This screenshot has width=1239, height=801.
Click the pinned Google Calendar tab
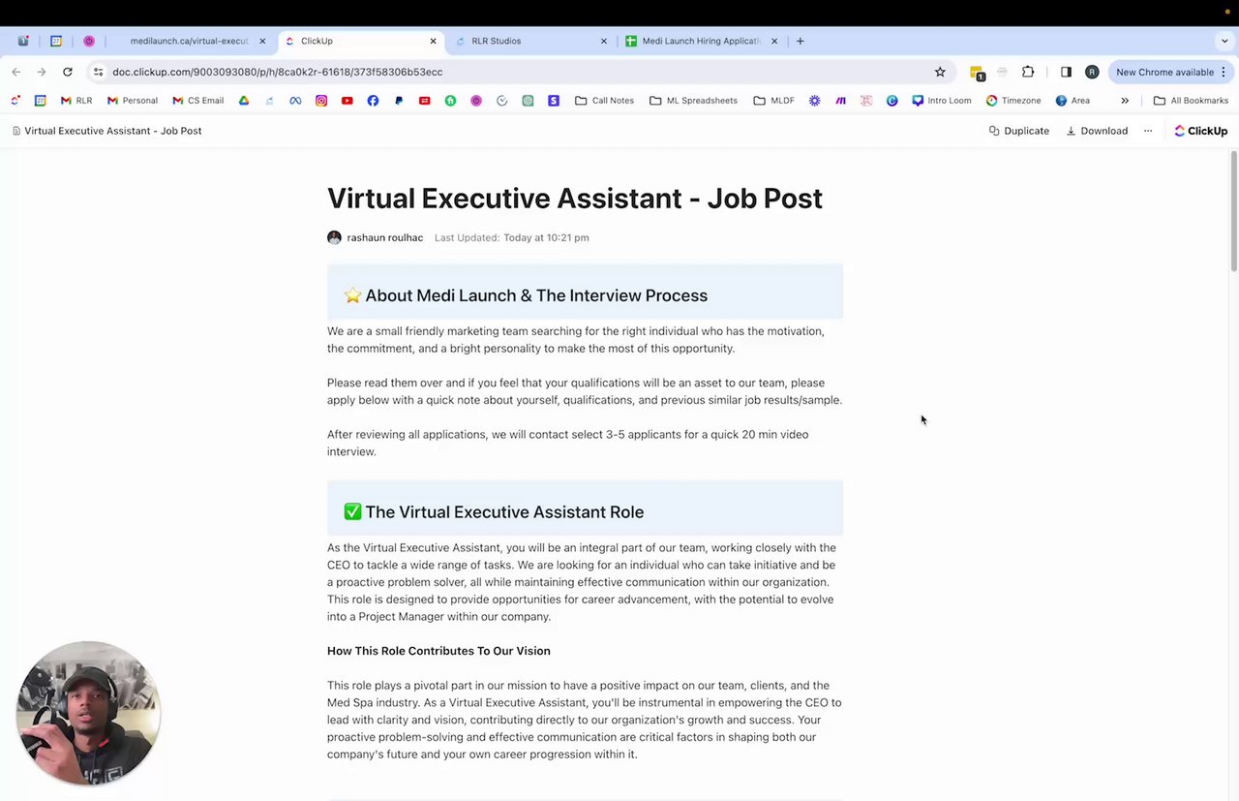[56, 41]
